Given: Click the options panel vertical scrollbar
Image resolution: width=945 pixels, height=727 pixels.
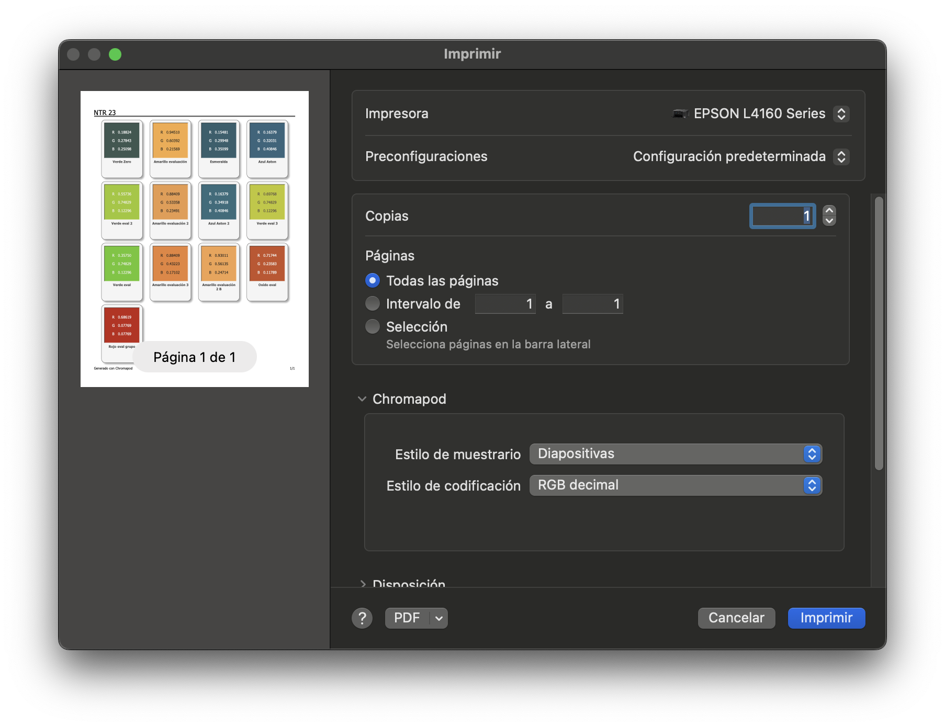Looking at the screenshot, I should click(x=879, y=333).
